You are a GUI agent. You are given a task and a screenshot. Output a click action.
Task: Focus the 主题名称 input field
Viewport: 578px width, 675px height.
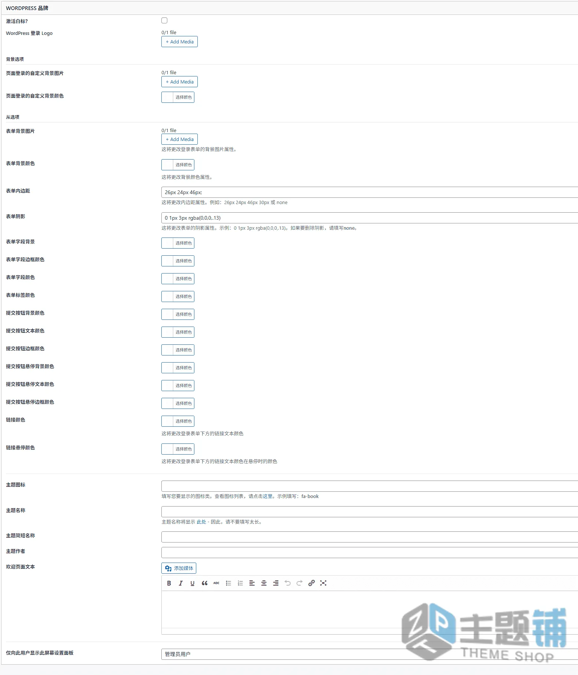point(370,512)
